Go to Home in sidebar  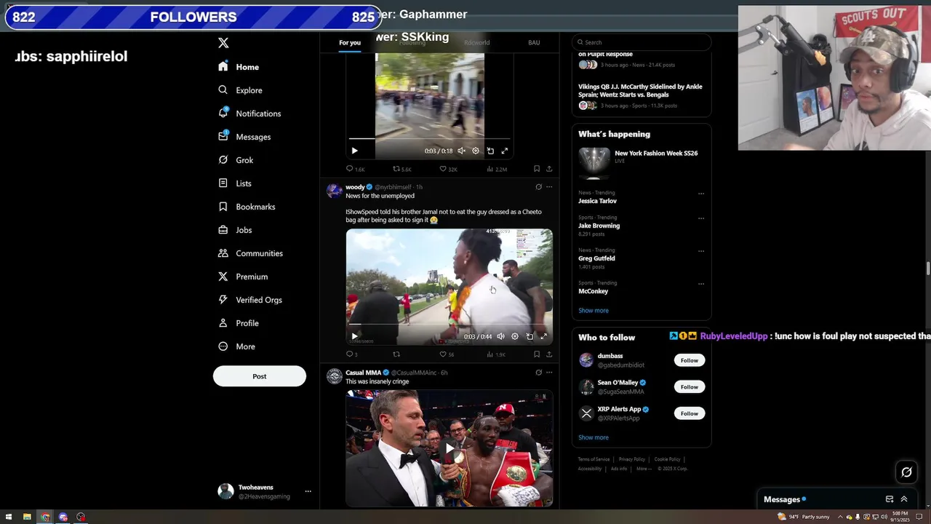tap(239, 67)
